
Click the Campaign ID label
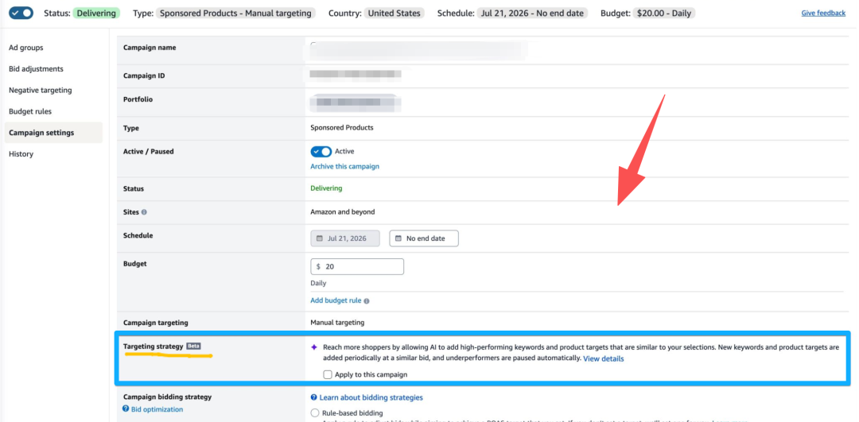(144, 76)
